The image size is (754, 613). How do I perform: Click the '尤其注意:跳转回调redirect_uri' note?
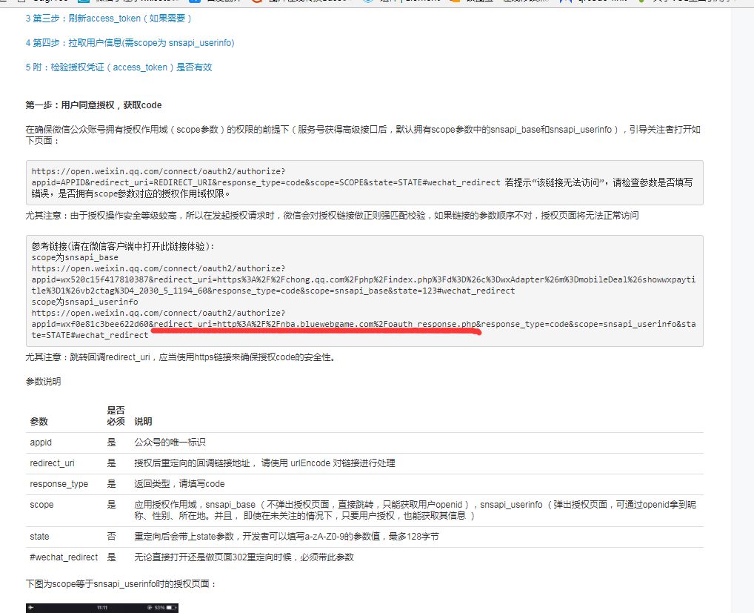pyautogui.click(x=181, y=357)
